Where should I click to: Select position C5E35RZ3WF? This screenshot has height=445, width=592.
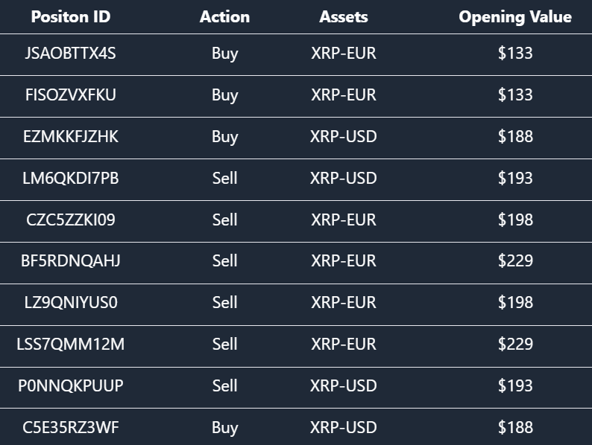pyautogui.click(x=71, y=428)
